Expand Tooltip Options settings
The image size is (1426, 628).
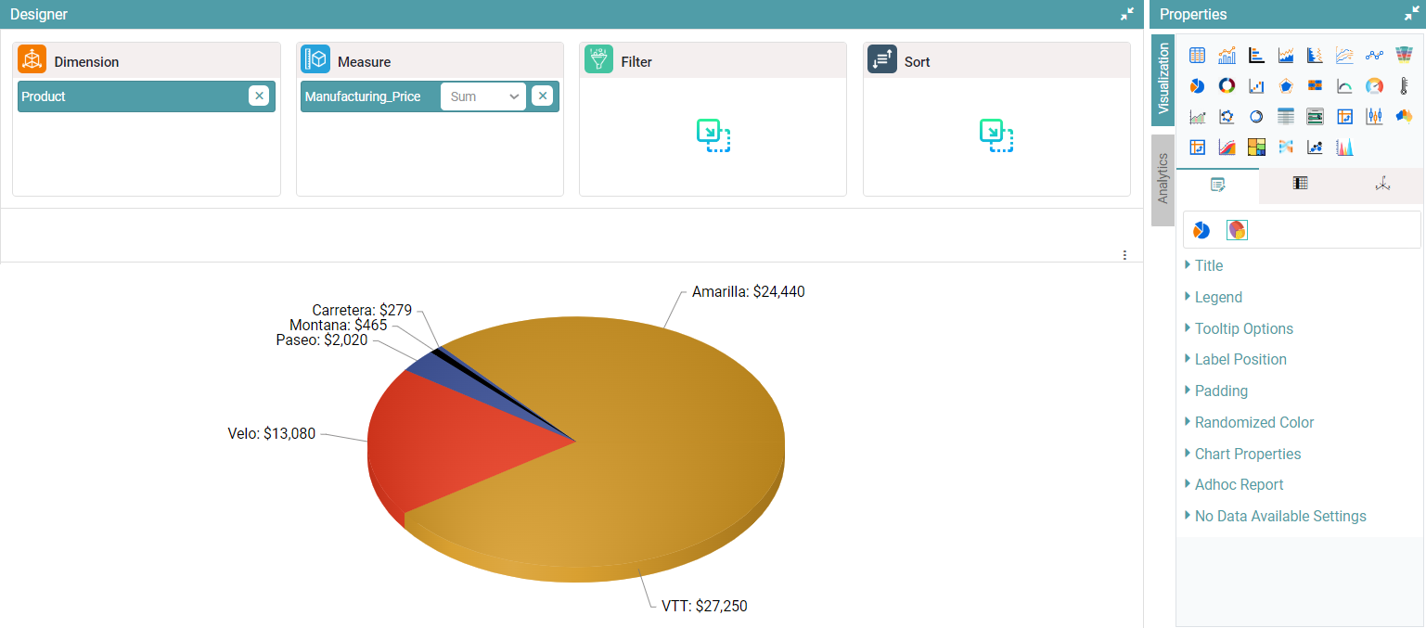click(x=1243, y=328)
